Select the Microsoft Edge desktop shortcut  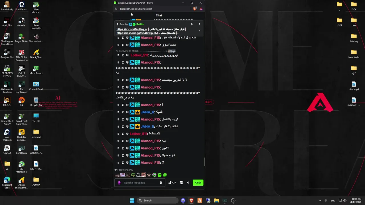7,183
